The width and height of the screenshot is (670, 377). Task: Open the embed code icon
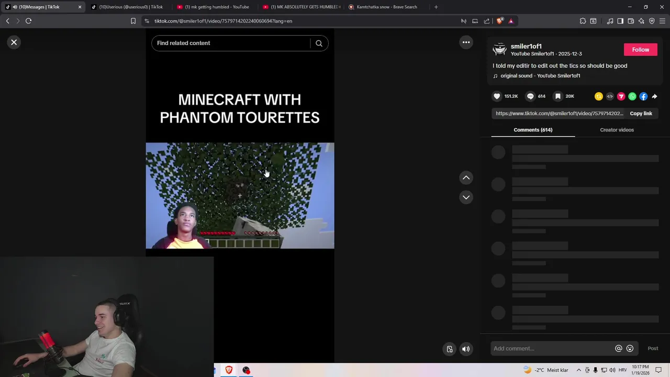point(610,96)
